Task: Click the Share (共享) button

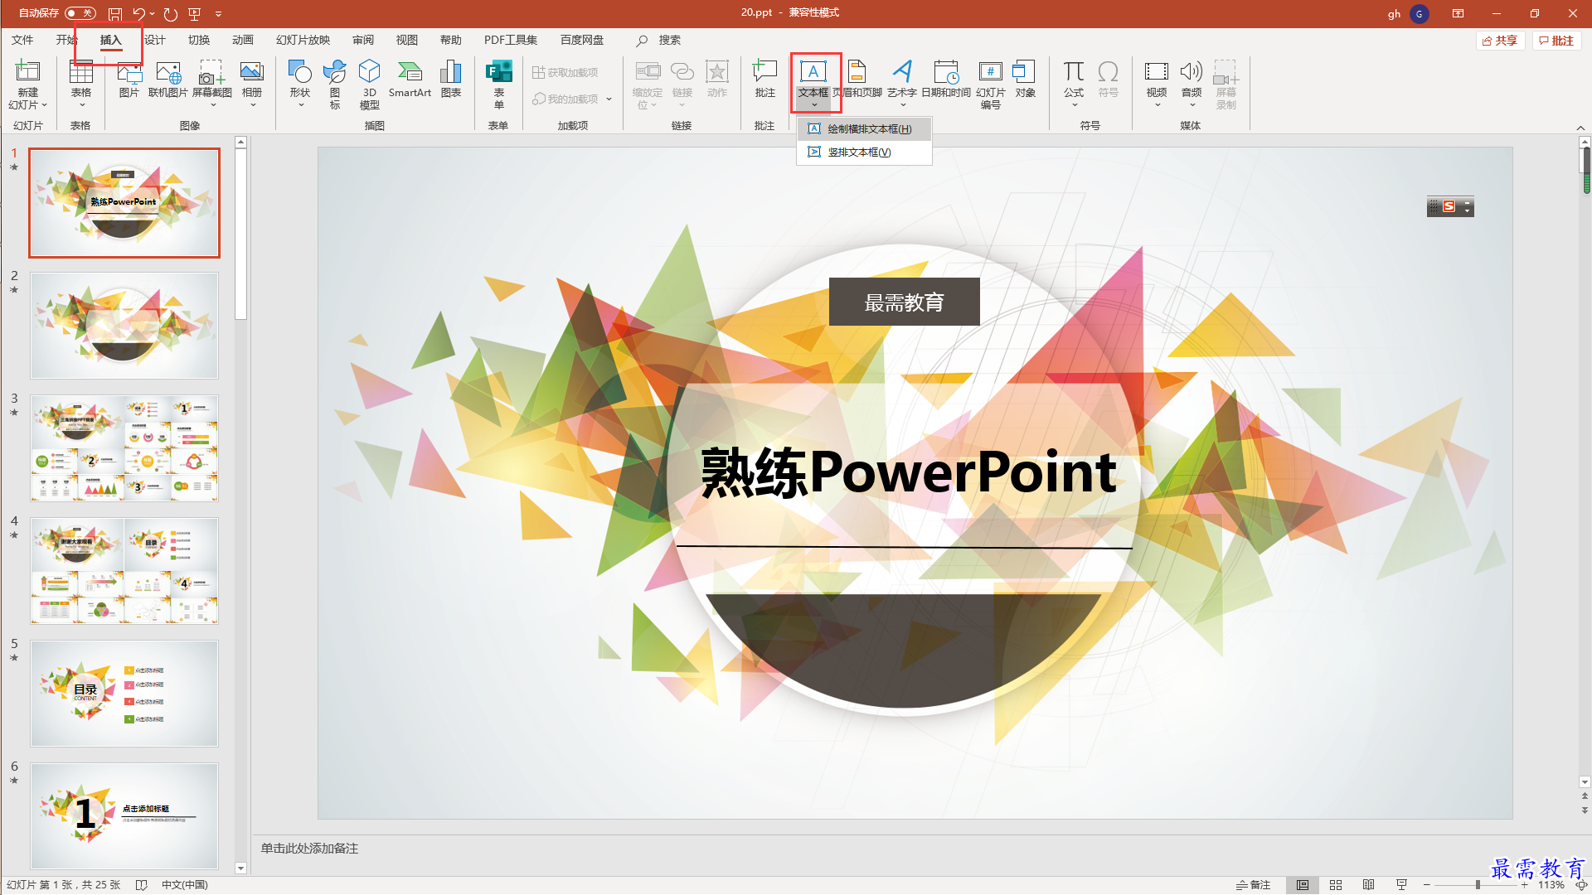Action: click(x=1500, y=41)
